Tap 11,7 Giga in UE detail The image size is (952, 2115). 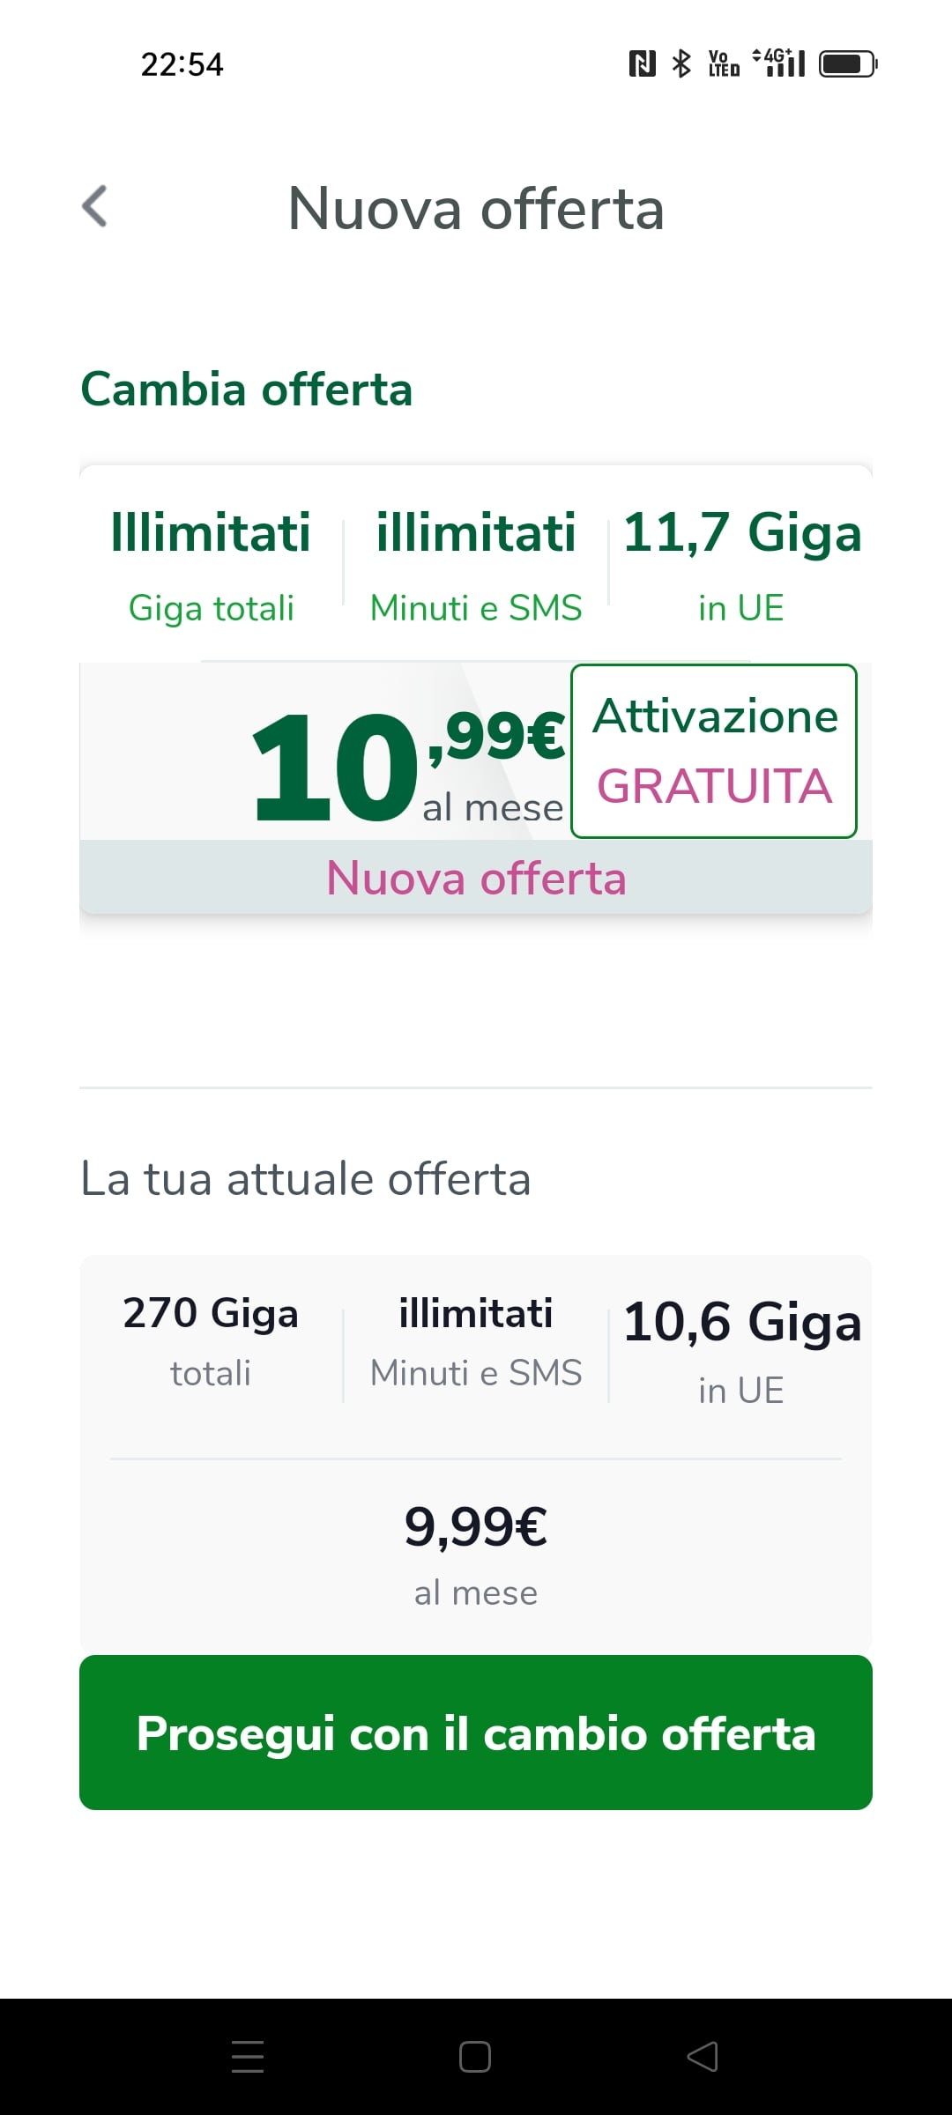tap(741, 566)
